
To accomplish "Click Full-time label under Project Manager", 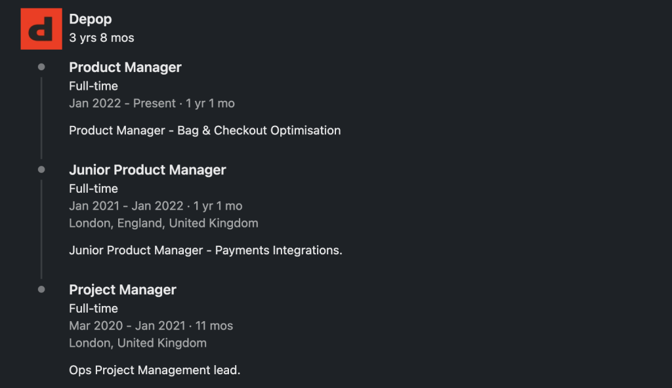I will tap(93, 309).
